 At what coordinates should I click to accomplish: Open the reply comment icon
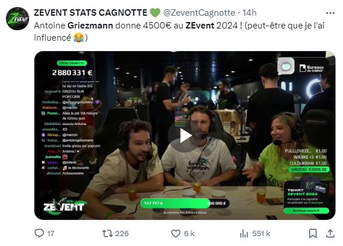[x=39, y=233]
